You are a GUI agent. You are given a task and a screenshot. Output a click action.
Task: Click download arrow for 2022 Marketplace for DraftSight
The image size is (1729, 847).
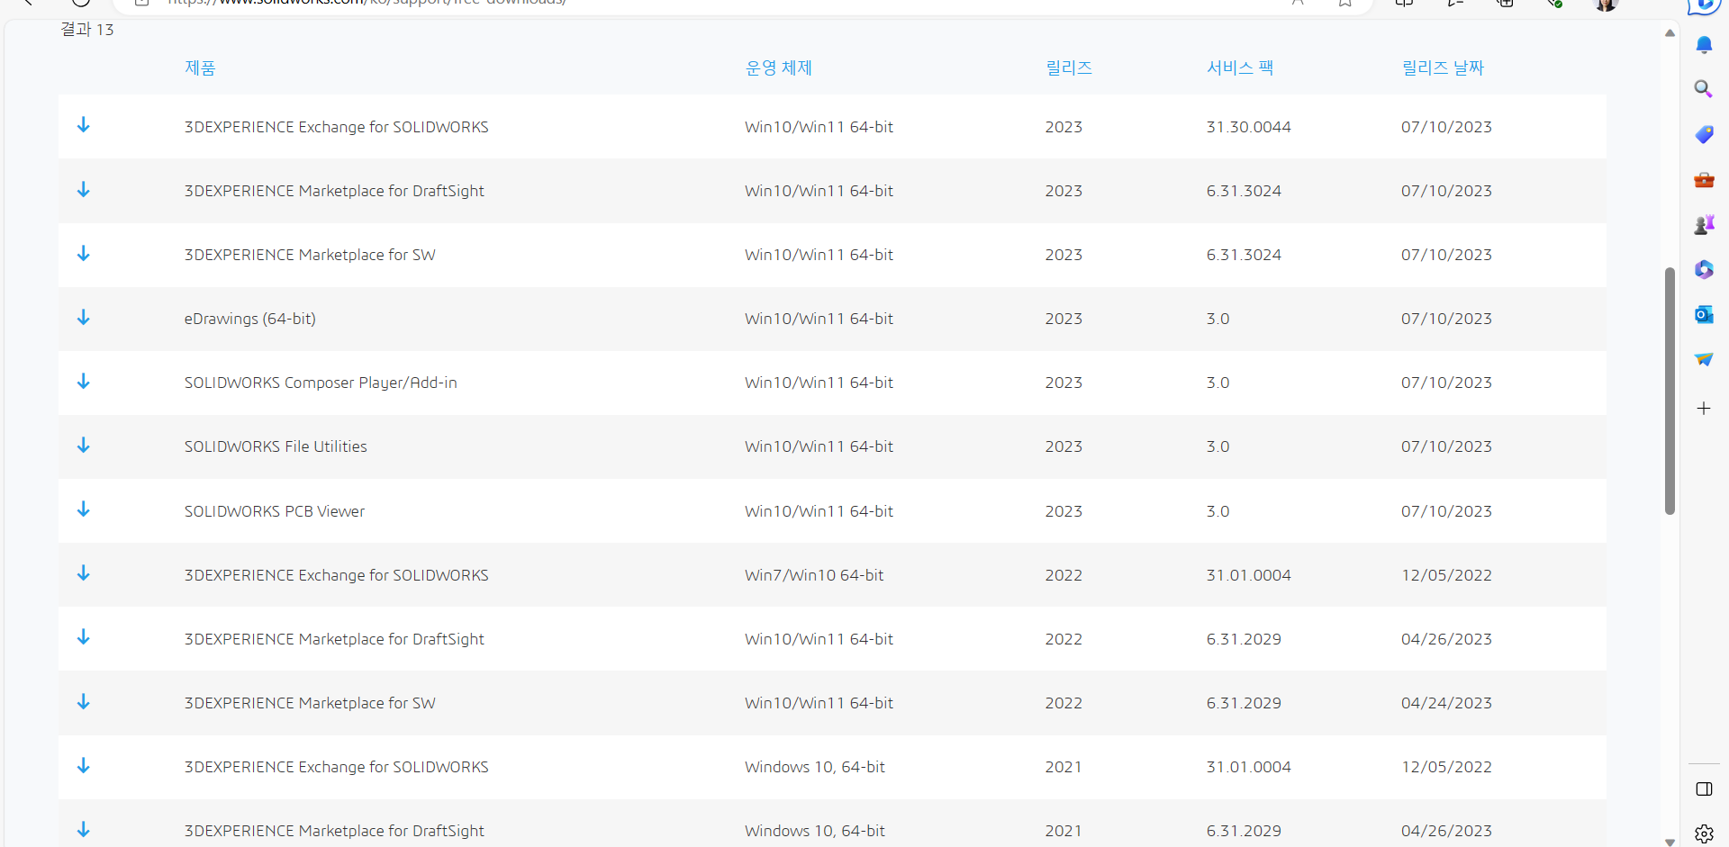click(84, 636)
